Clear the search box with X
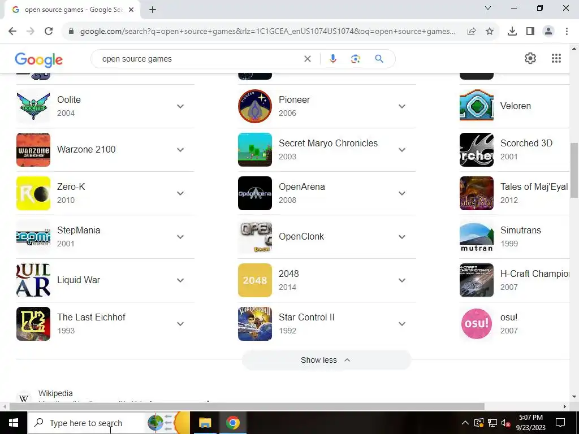 [x=307, y=59]
